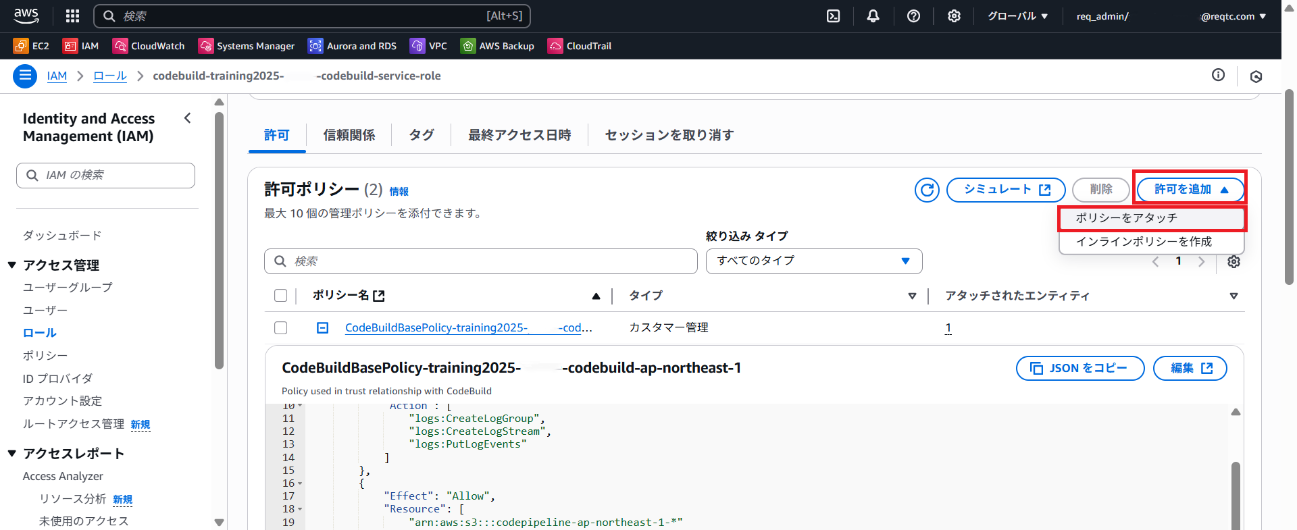Click JSON をコピー button
Screen dimensions: 1297x530
point(1080,368)
